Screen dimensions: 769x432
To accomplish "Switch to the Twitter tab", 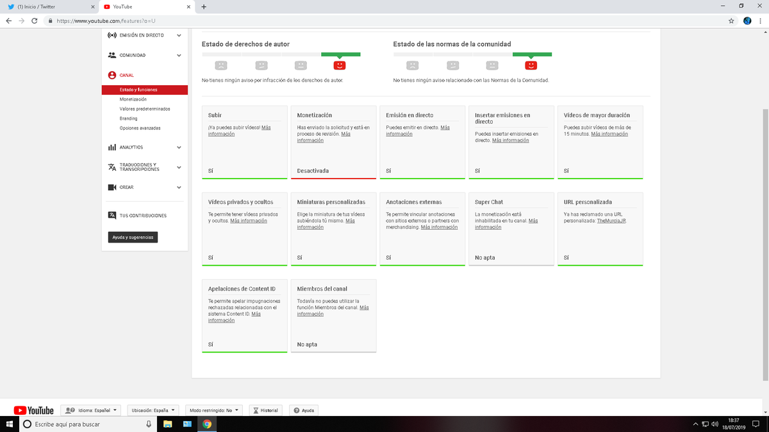I will (49, 6).
